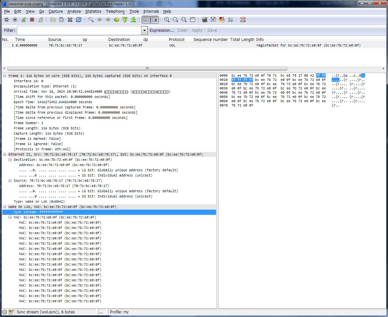Open the Statistics menu

coord(93,11)
